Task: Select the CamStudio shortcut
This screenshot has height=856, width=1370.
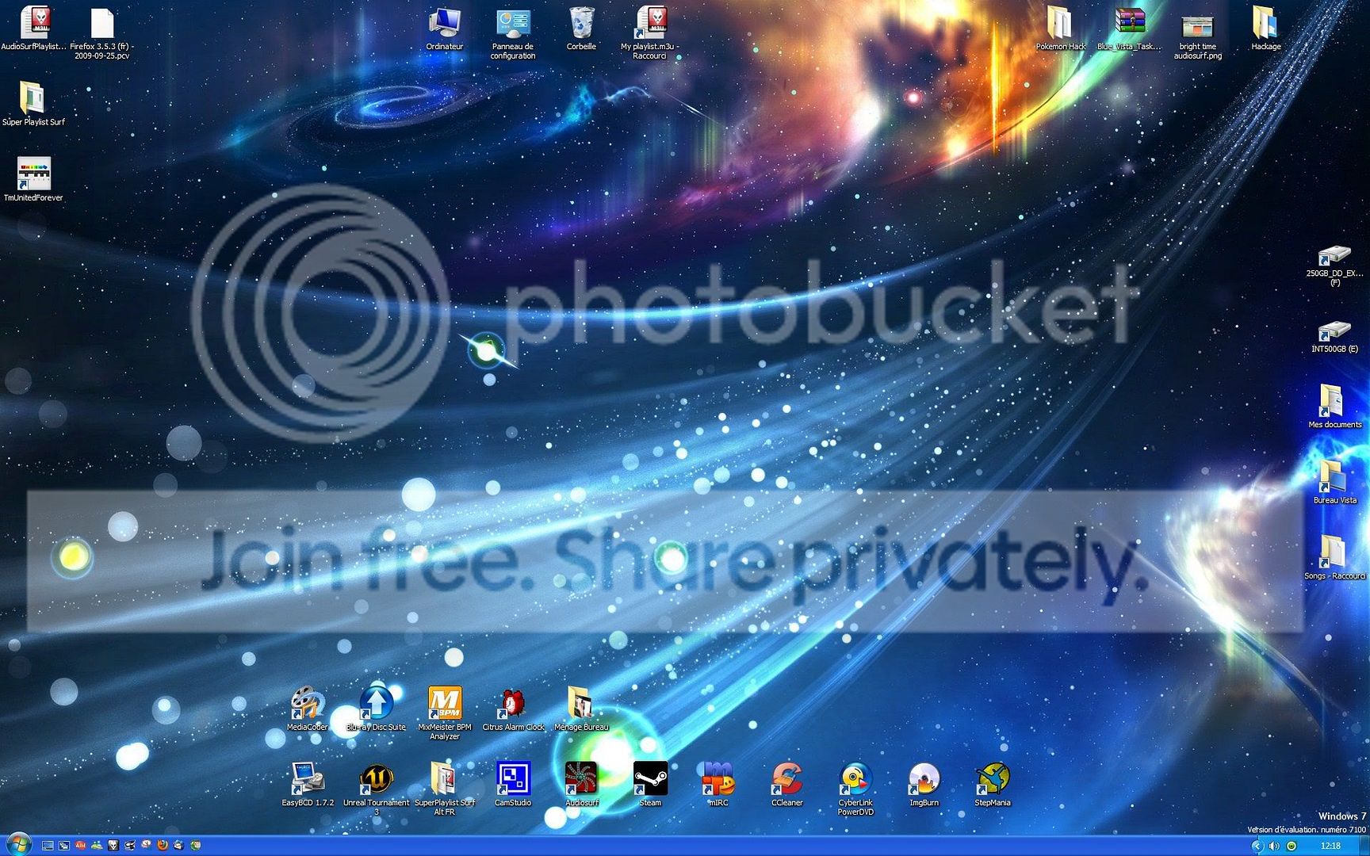Action: tap(513, 785)
